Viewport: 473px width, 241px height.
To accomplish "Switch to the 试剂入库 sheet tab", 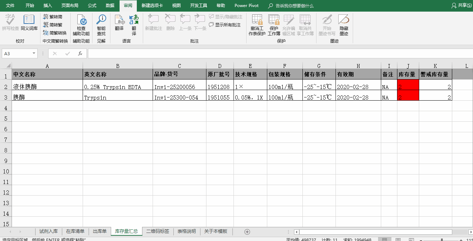I will [x=49, y=232].
